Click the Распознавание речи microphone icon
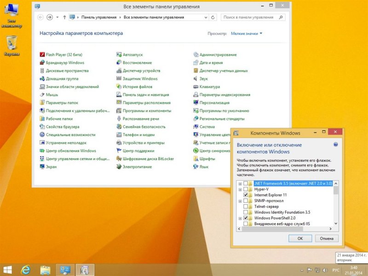This screenshot has width=368, height=276. point(119,119)
